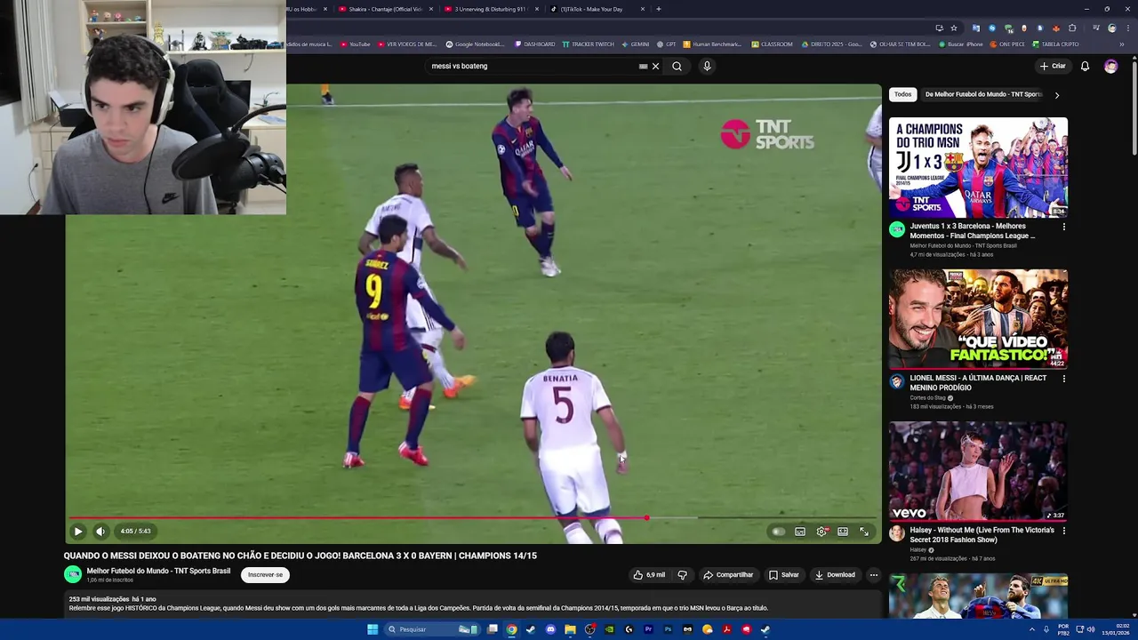
Task: Toggle the autoplay switch in player
Action: coord(778,532)
